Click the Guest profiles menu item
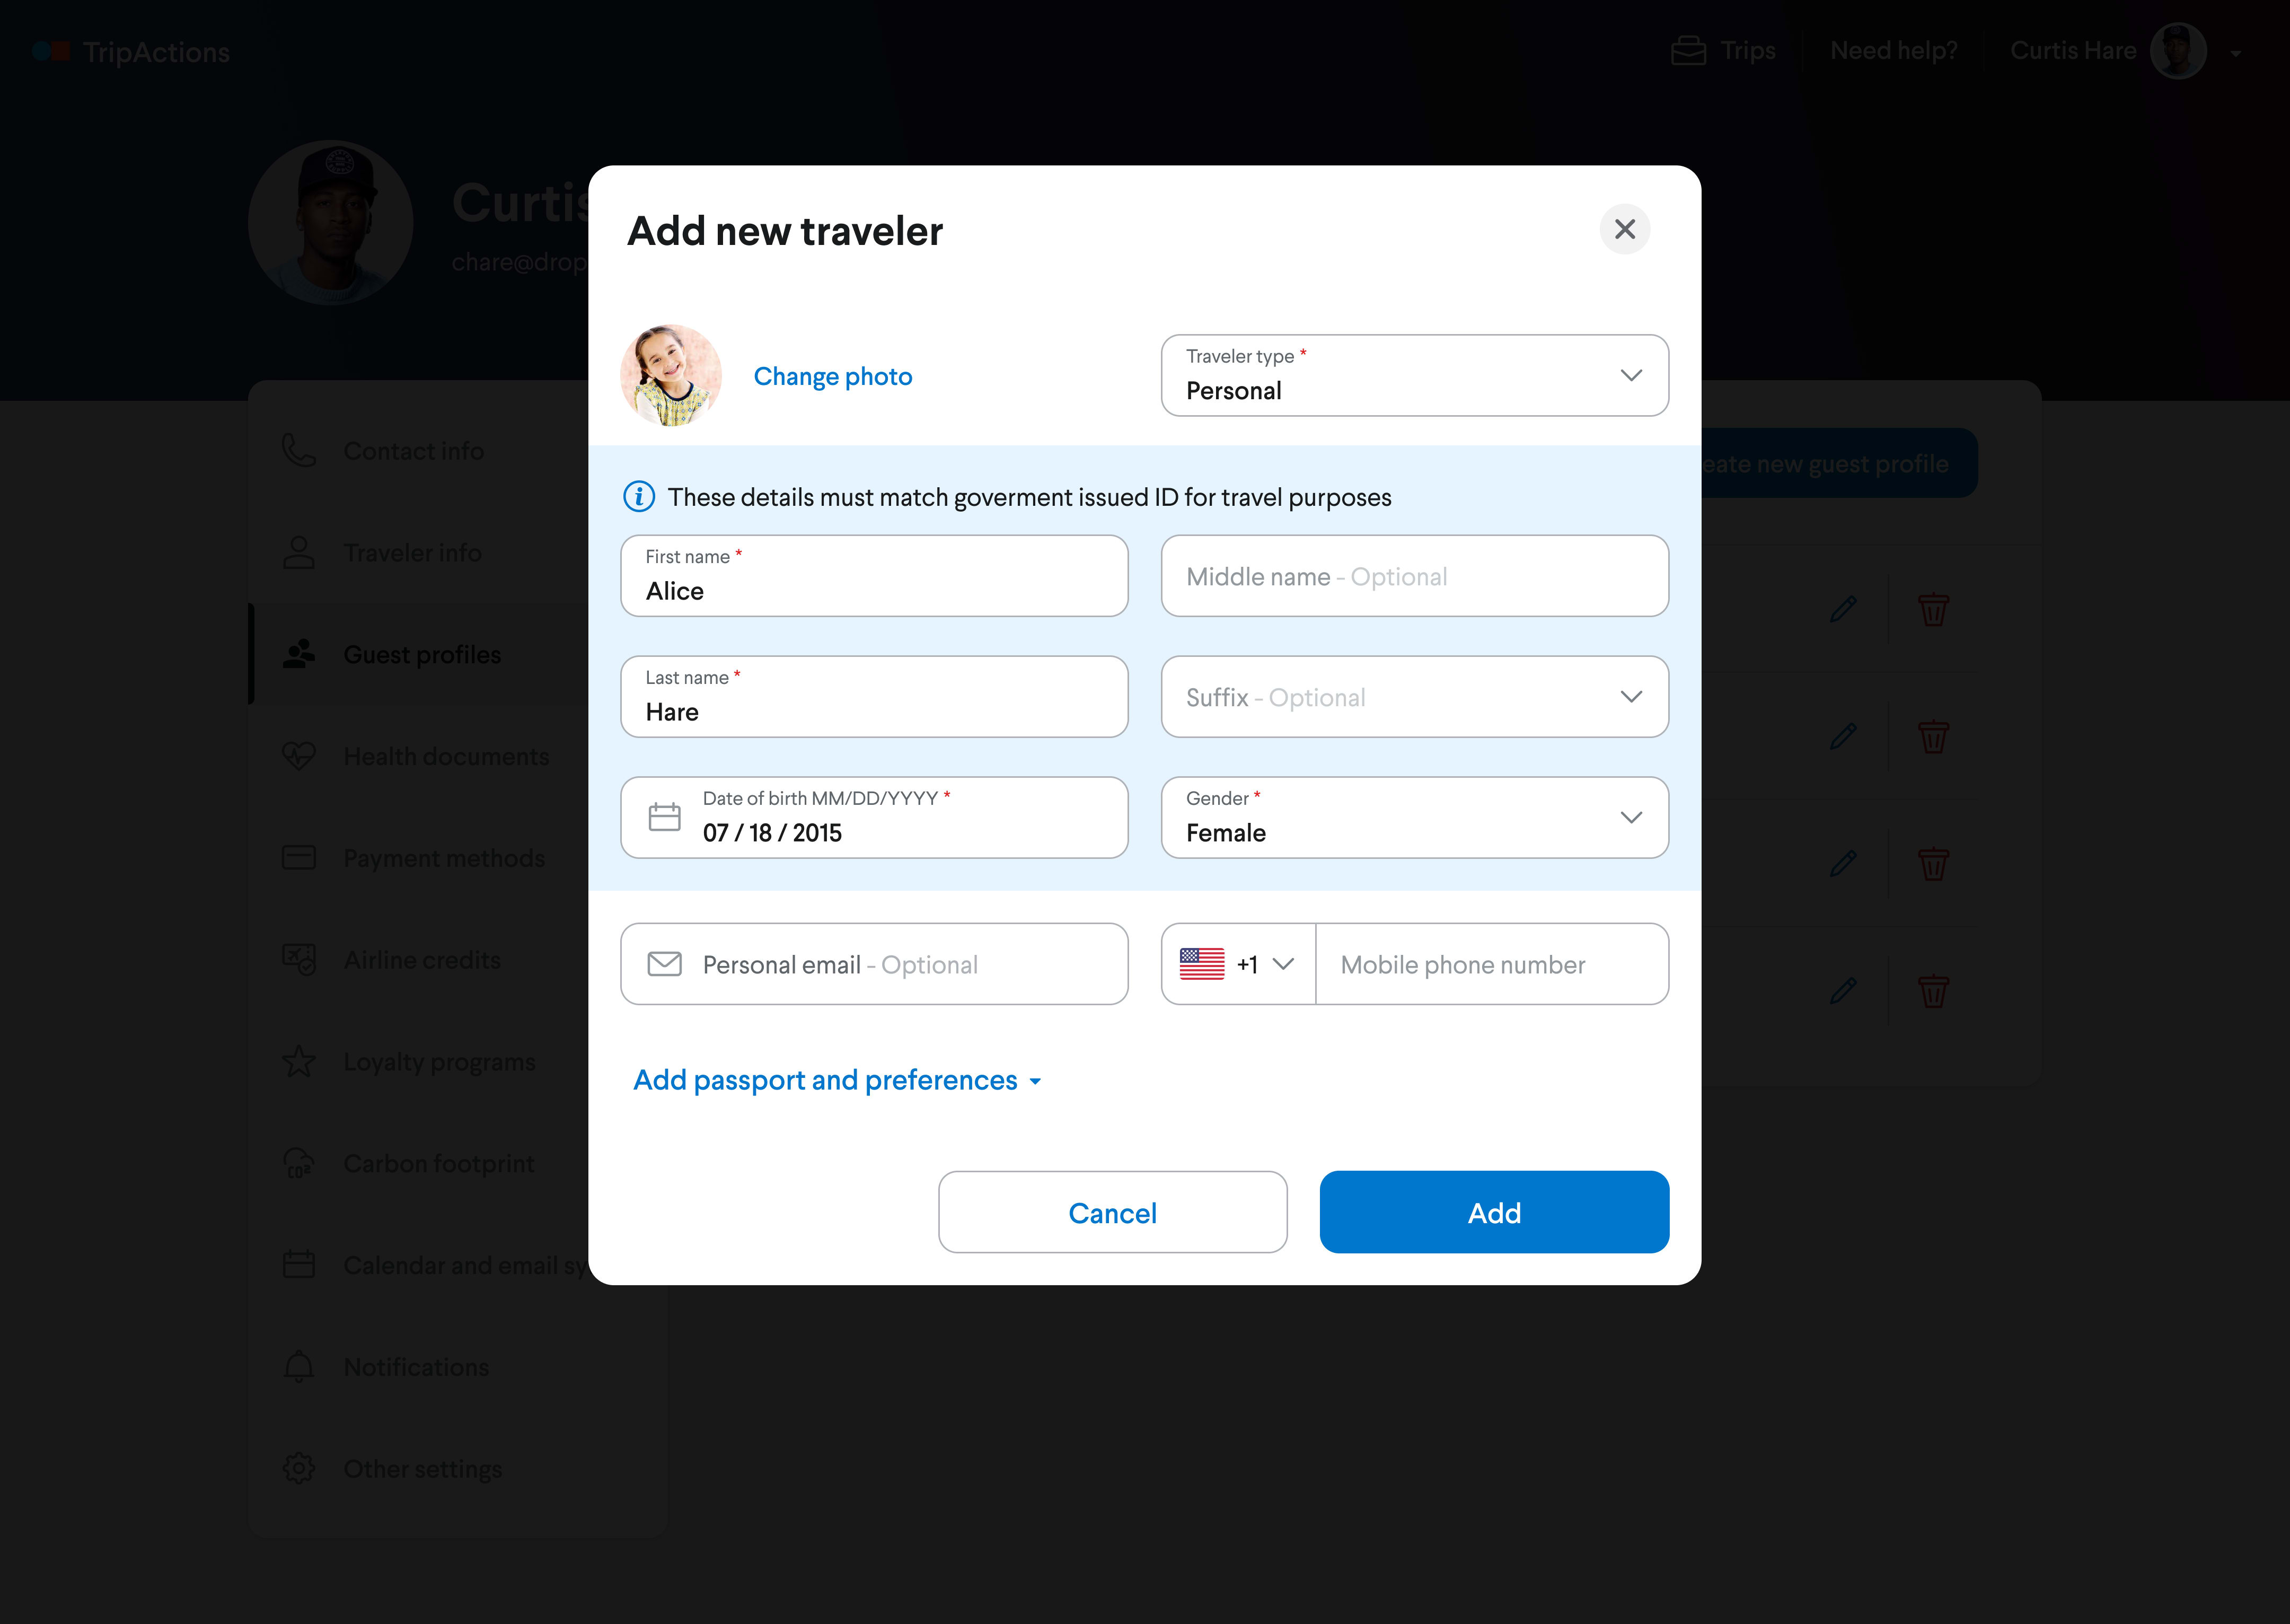The image size is (2290, 1624). click(424, 654)
